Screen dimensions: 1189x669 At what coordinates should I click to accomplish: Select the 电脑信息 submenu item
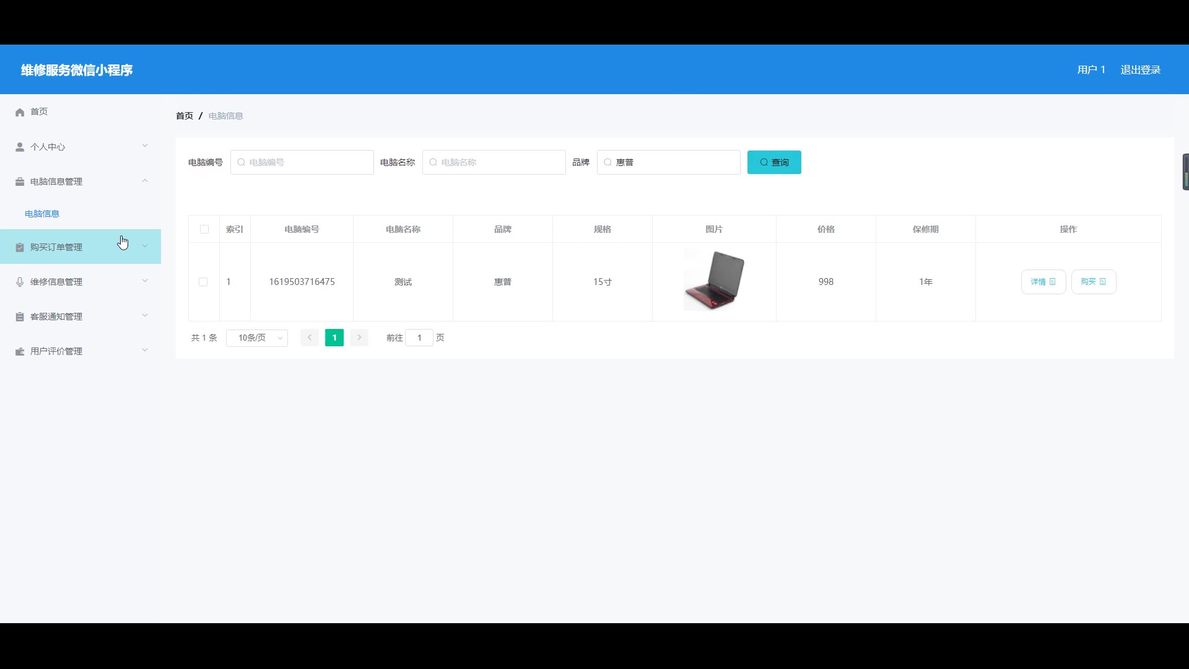[42, 214]
